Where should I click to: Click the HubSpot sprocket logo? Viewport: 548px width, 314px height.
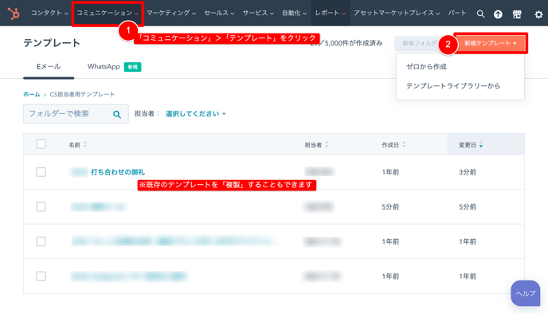14,14
